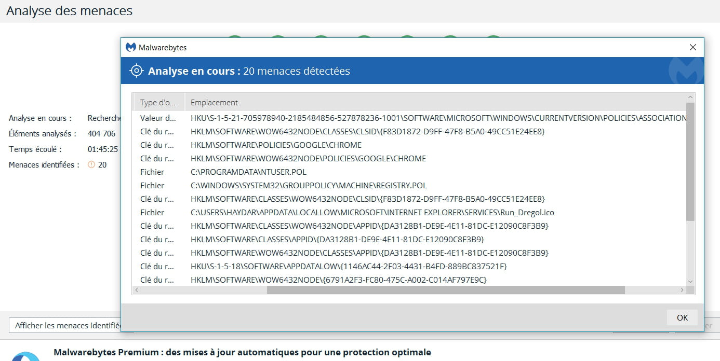Select row HKLM\SOFTWARE\CLASSES\APPID\{DA3128B1...}
This screenshot has height=361, width=720.
tap(410, 239)
